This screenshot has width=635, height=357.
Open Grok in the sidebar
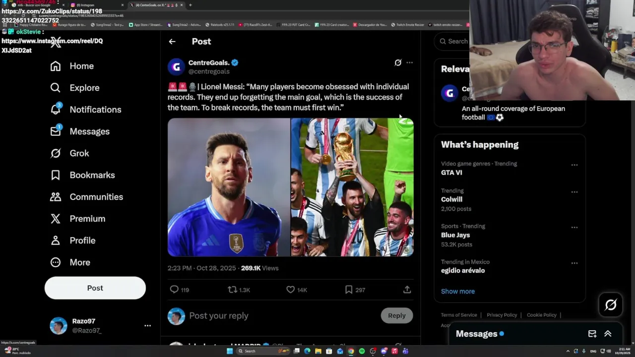(69, 153)
